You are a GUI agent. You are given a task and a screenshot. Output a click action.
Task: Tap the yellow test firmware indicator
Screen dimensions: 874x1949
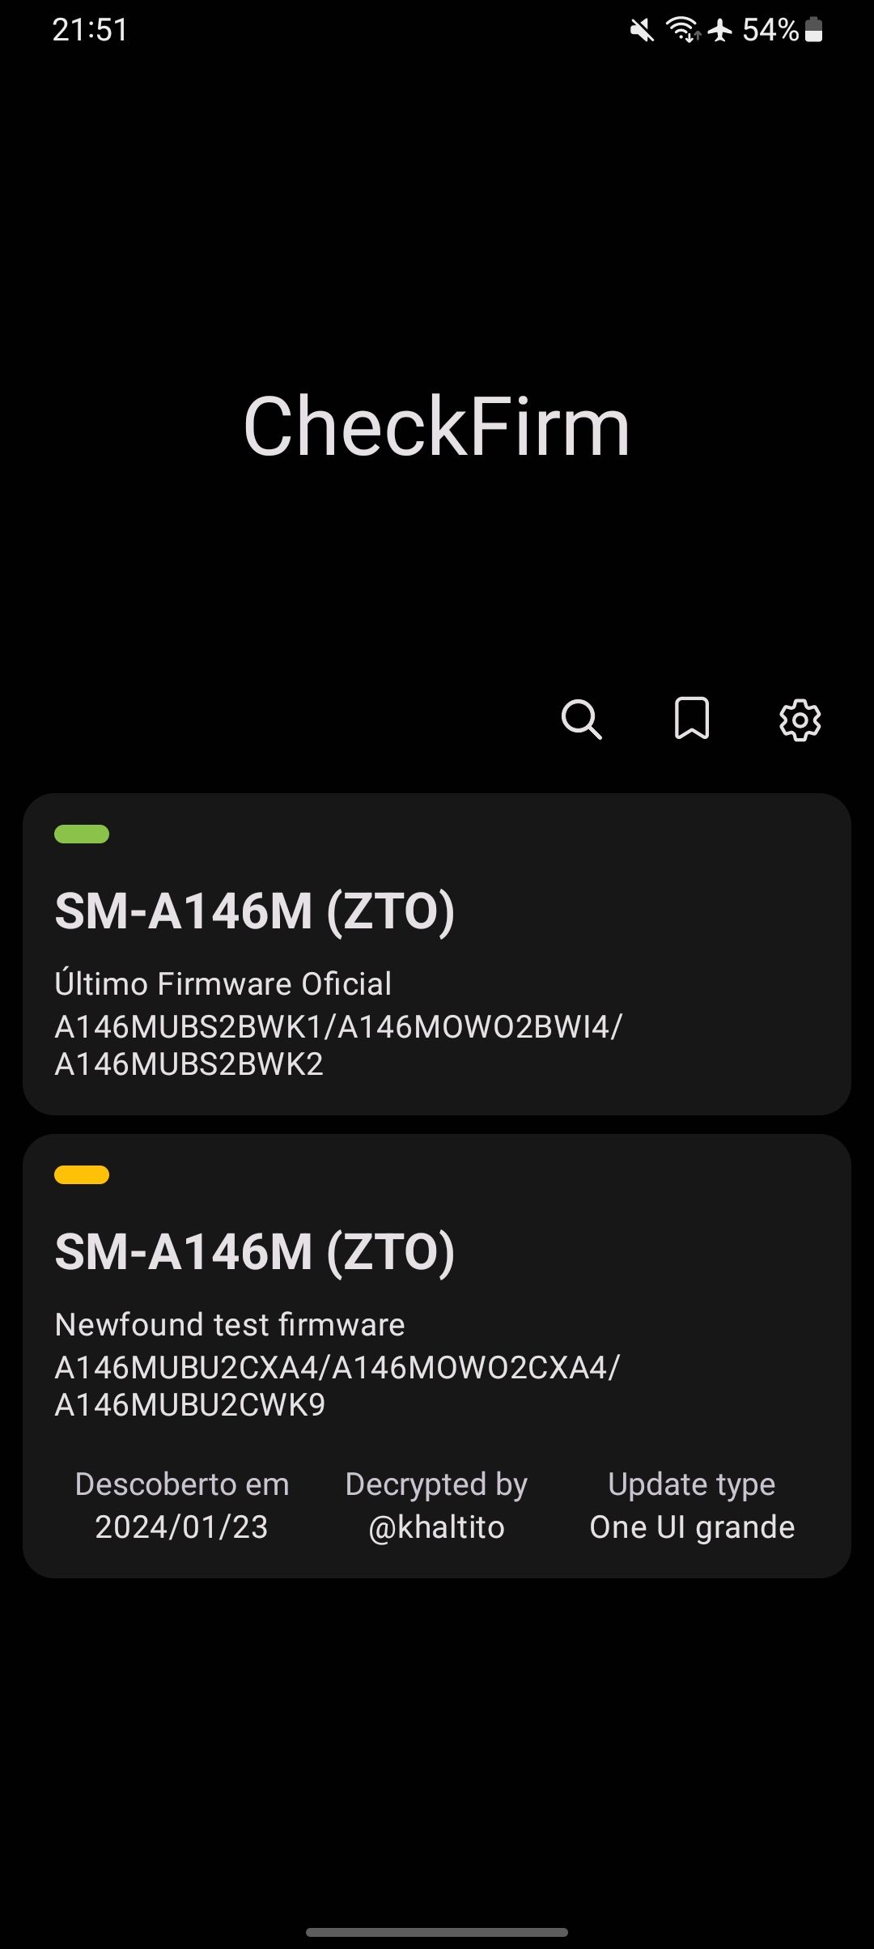pos(82,1174)
